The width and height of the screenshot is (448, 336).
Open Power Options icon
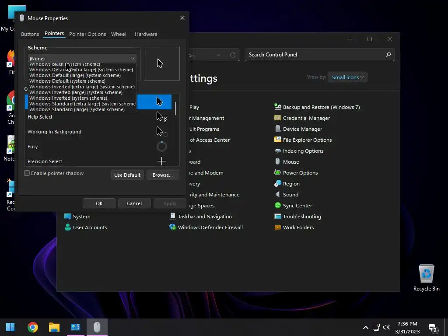coord(277,172)
